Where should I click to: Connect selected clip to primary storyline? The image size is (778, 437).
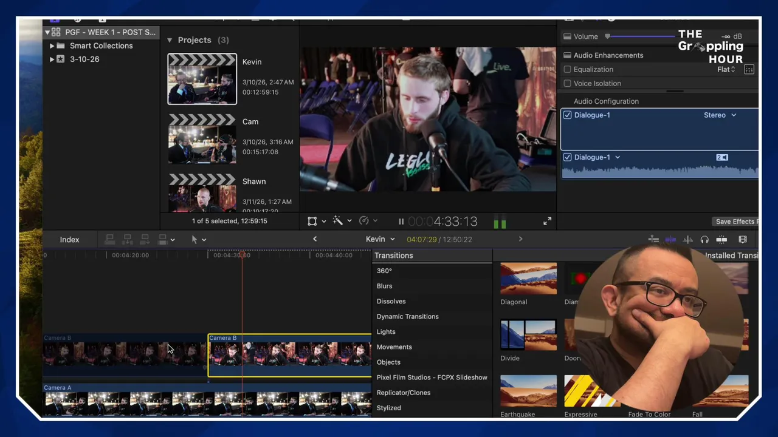(110, 240)
